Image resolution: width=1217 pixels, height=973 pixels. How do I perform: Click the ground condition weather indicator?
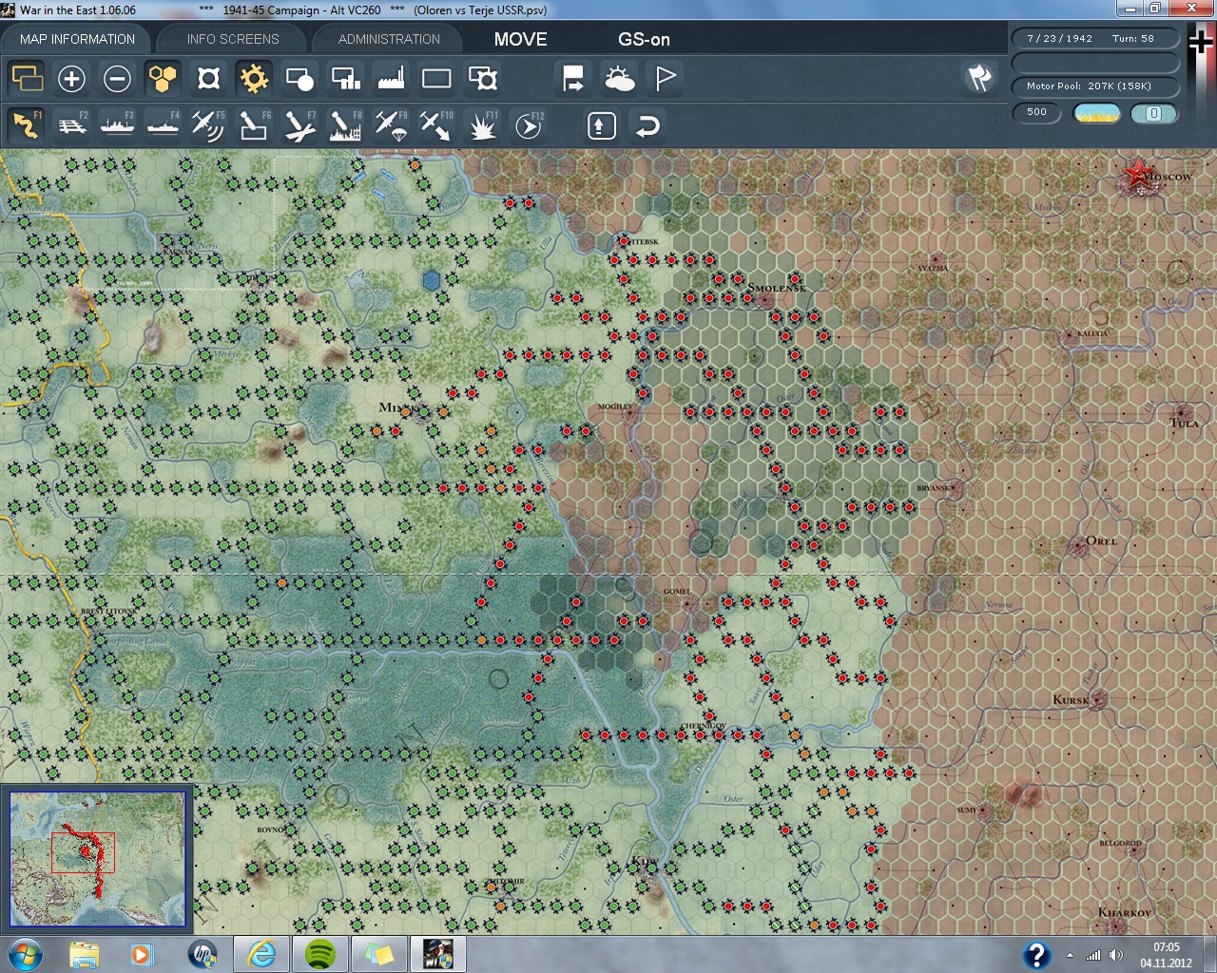(x=1096, y=113)
